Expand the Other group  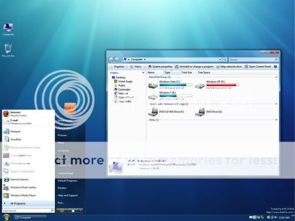[276, 120]
